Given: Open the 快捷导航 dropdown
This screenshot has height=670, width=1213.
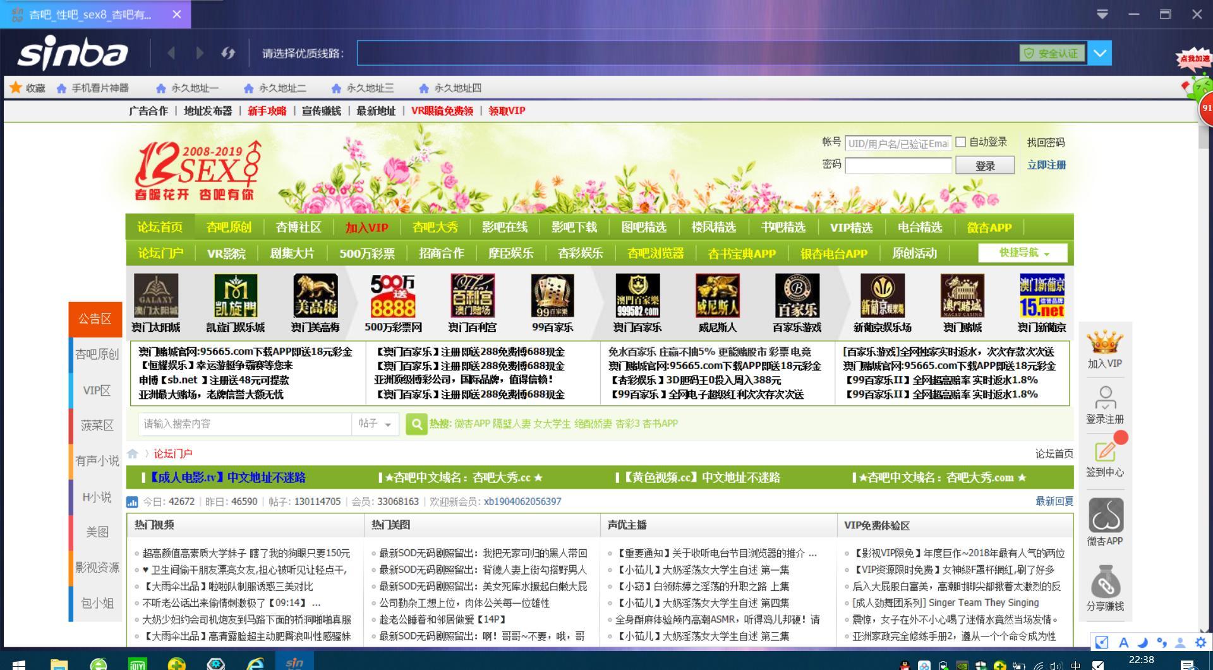Looking at the screenshot, I should (x=1023, y=253).
